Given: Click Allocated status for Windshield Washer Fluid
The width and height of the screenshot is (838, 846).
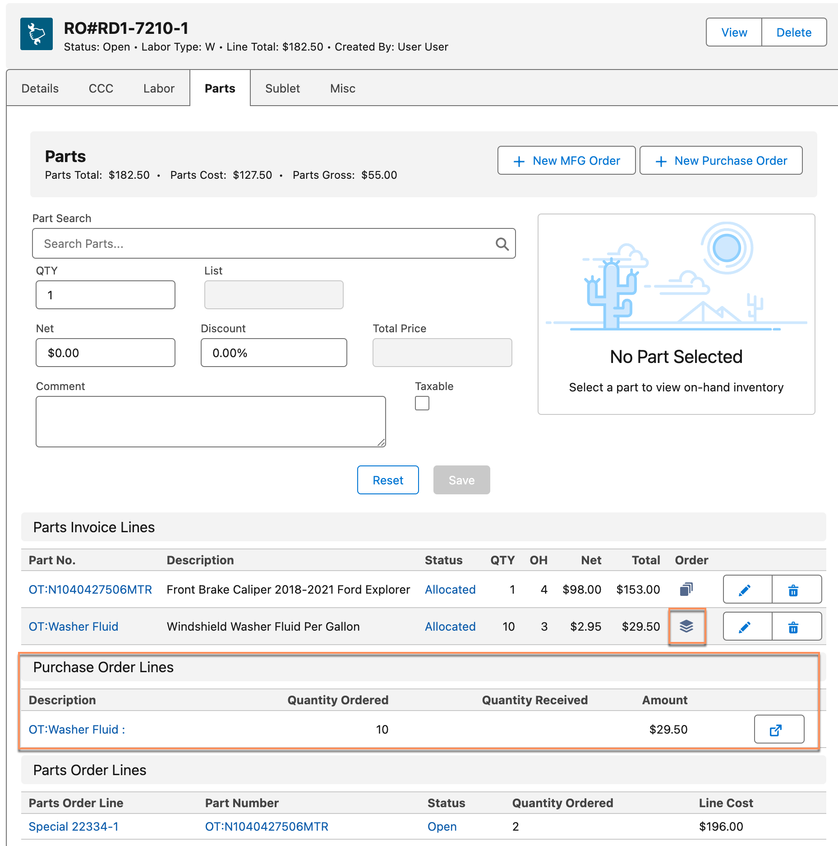Looking at the screenshot, I should (x=450, y=627).
